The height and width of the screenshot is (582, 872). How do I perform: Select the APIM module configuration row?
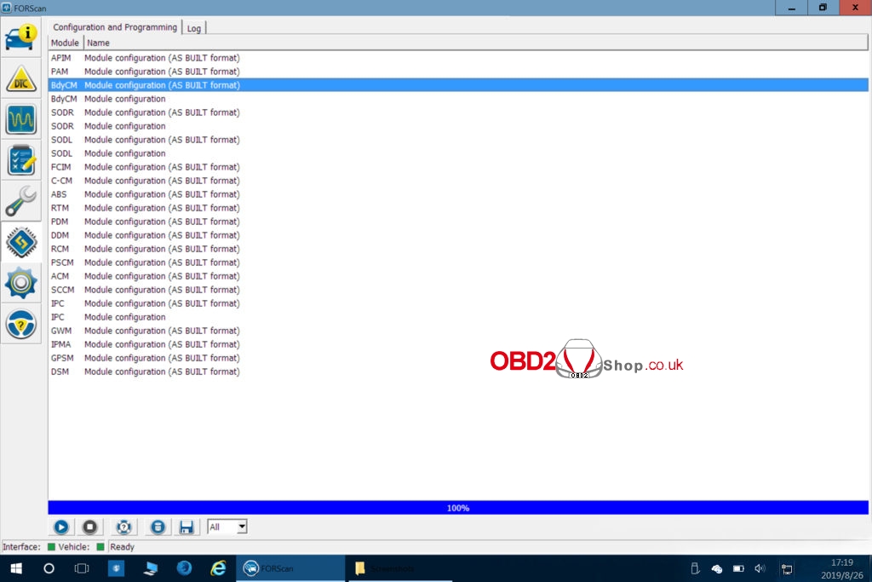coord(162,58)
